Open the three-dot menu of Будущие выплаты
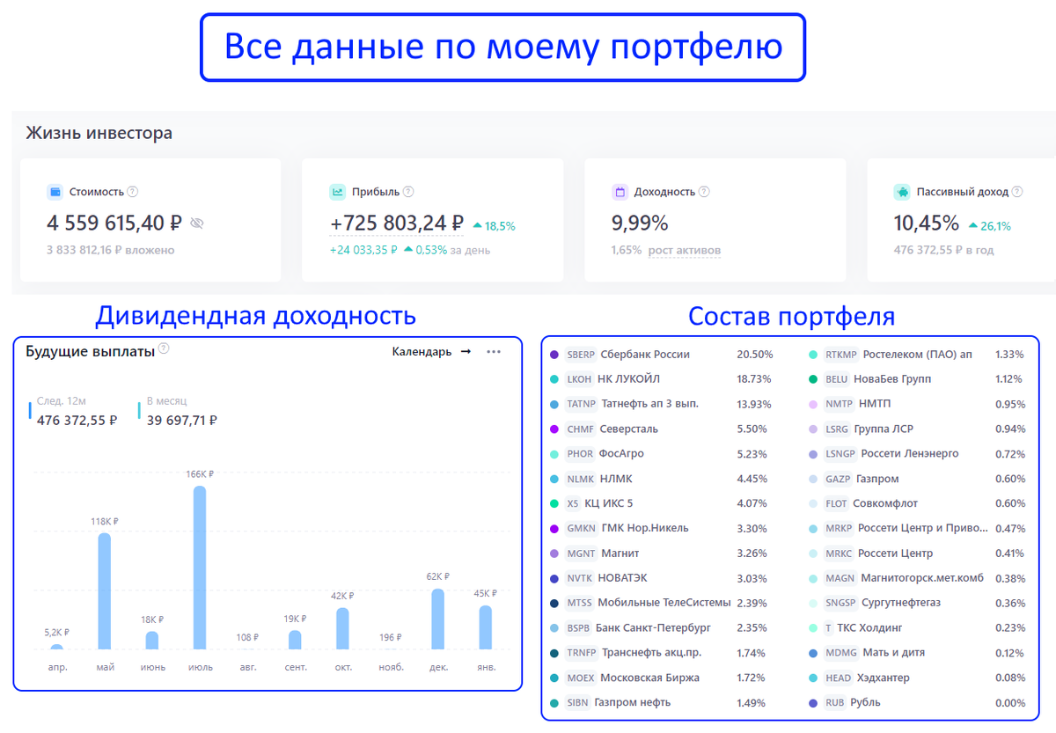Image resolution: width=1056 pixels, height=733 pixels. [494, 352]
